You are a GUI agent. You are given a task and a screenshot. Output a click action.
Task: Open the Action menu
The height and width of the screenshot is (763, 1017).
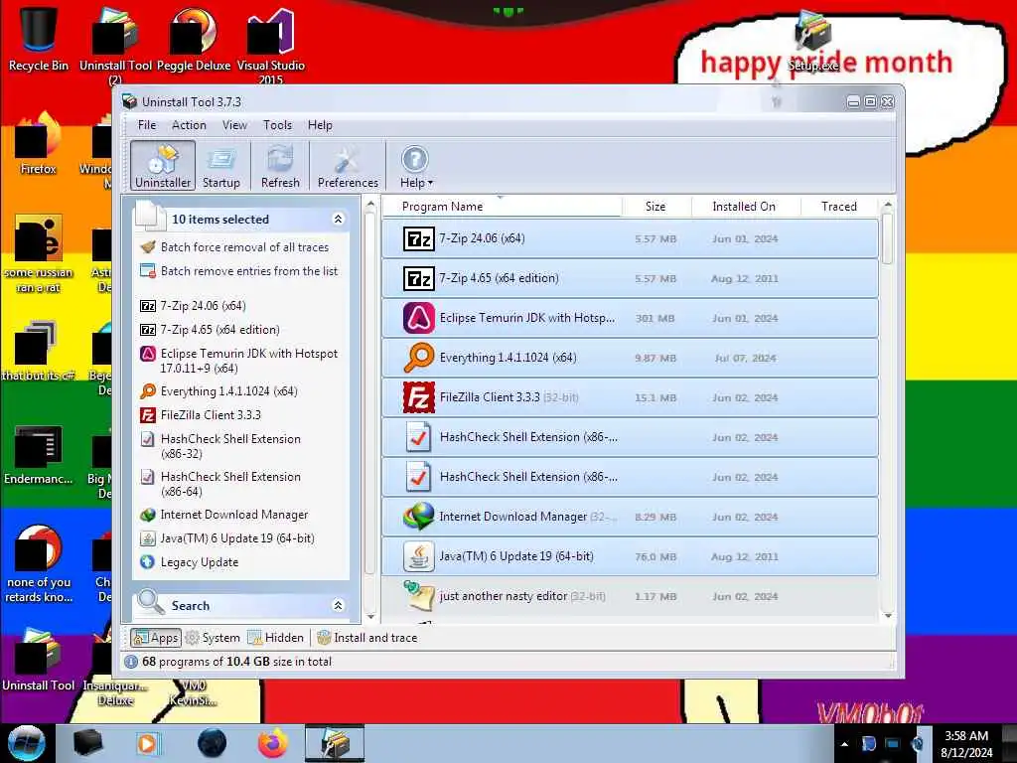coord(189,124)
